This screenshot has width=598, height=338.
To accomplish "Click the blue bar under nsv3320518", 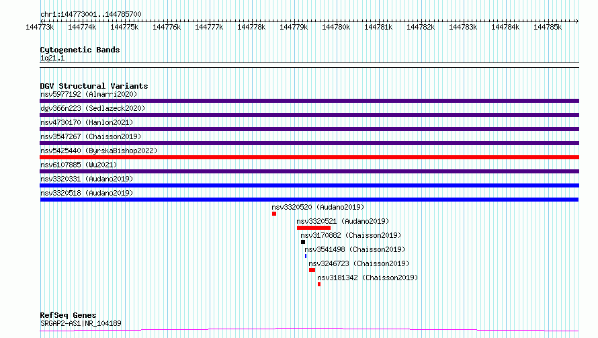I will (x=309, y=200).
